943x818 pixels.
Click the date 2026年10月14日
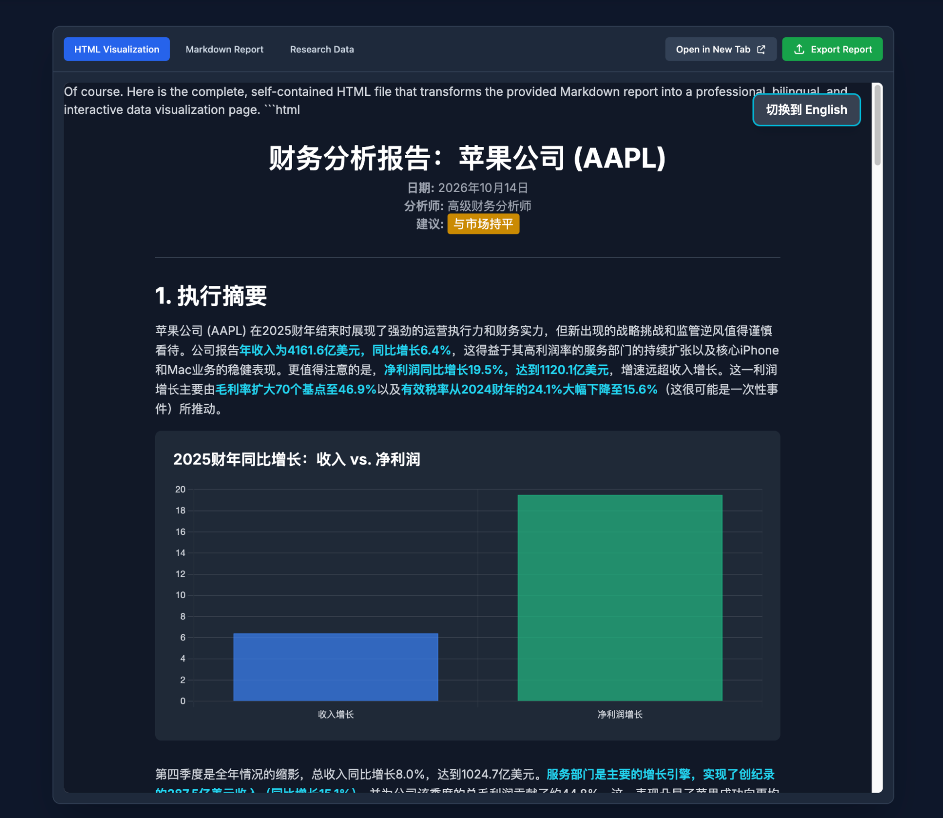(482, 187)
